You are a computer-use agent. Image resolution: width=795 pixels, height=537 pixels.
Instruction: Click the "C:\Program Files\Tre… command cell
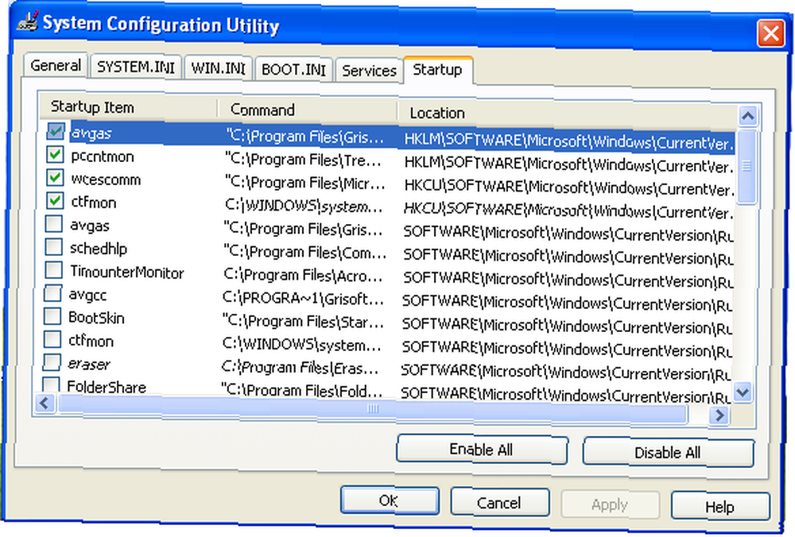click(x=304, y=160)
